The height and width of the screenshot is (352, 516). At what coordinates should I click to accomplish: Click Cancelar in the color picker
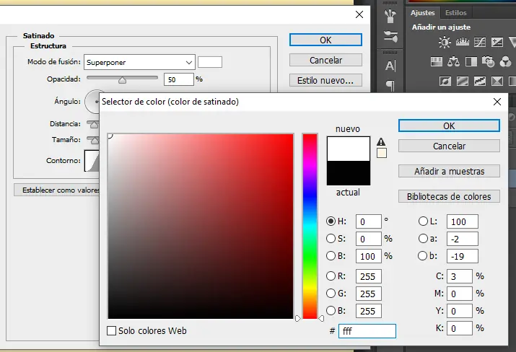[449, 146]
